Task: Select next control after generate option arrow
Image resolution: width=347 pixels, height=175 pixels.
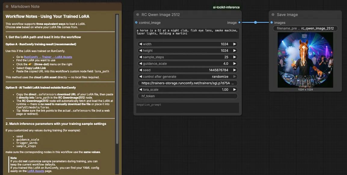Action: (234, 77)
